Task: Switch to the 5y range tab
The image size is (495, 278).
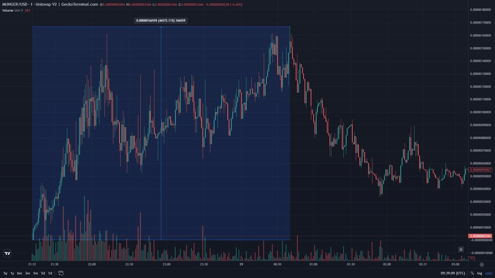Action: pyautogui.click(x=5, y=273)
